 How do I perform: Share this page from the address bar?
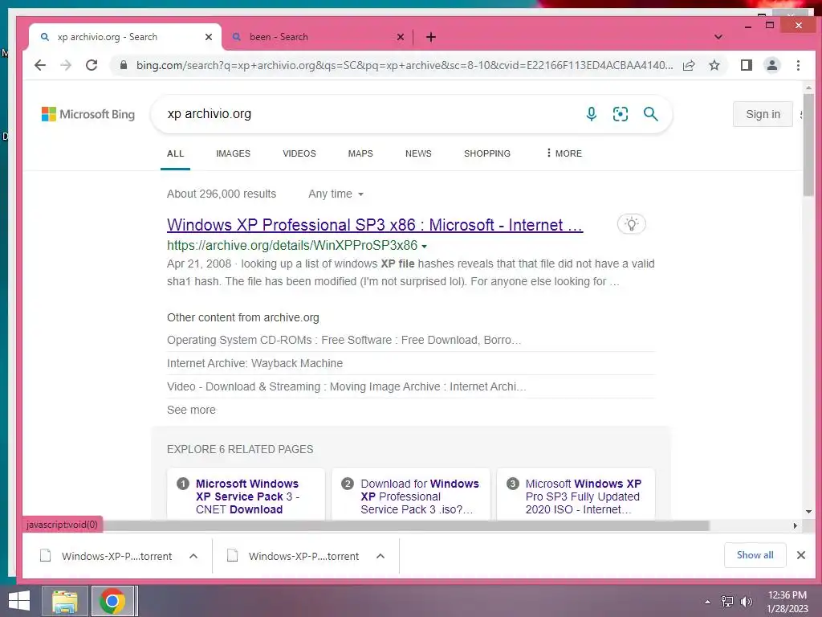(x=689, y=65)
